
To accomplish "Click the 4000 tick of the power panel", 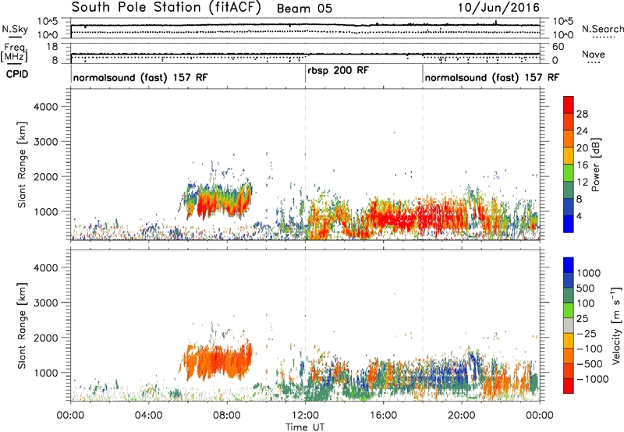I will point(45,107).
